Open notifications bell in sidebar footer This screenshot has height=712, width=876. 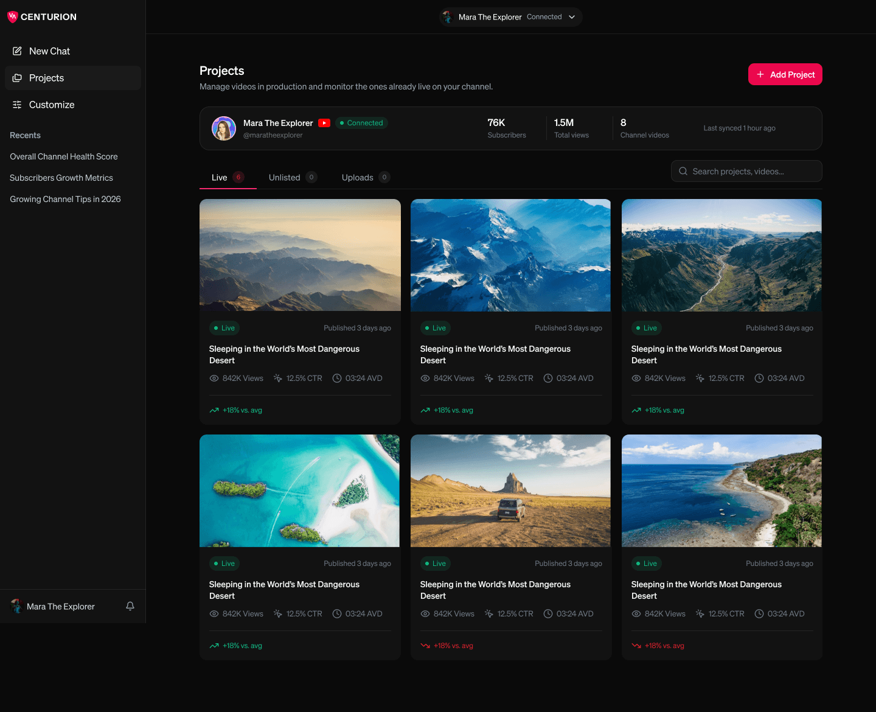tap(130, 606)
